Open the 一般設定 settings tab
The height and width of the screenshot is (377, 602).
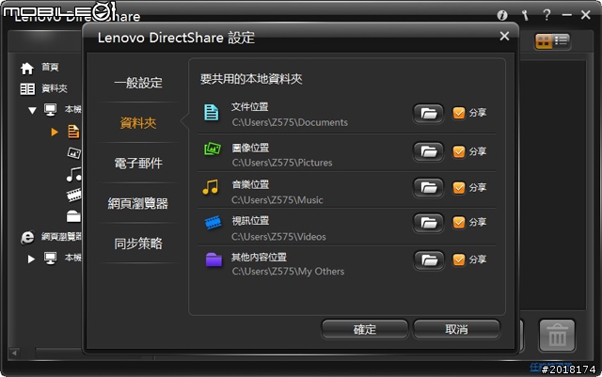138,83
